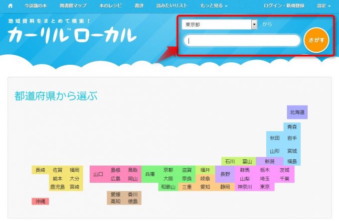Select 高知 on the prefecture map
The image size is (339, 221).
click(116, 202)
